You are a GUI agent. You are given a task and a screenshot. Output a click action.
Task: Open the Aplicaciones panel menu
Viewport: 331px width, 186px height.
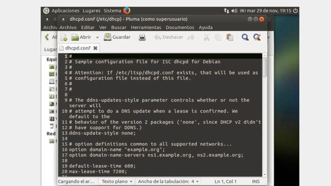[x=66, y=11]
